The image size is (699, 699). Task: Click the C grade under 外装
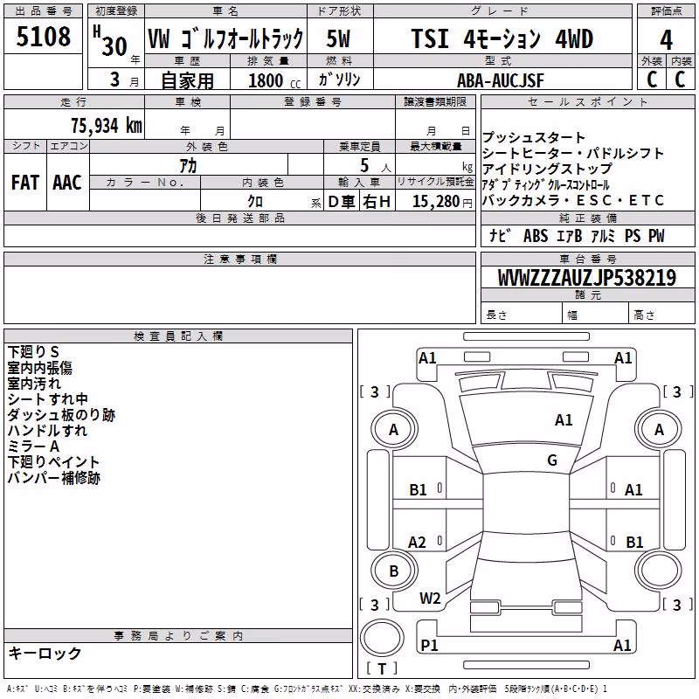tap(651, 80)
